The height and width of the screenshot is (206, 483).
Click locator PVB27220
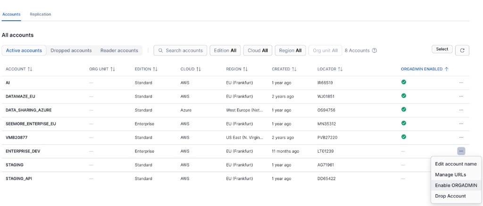pos(327,137)
